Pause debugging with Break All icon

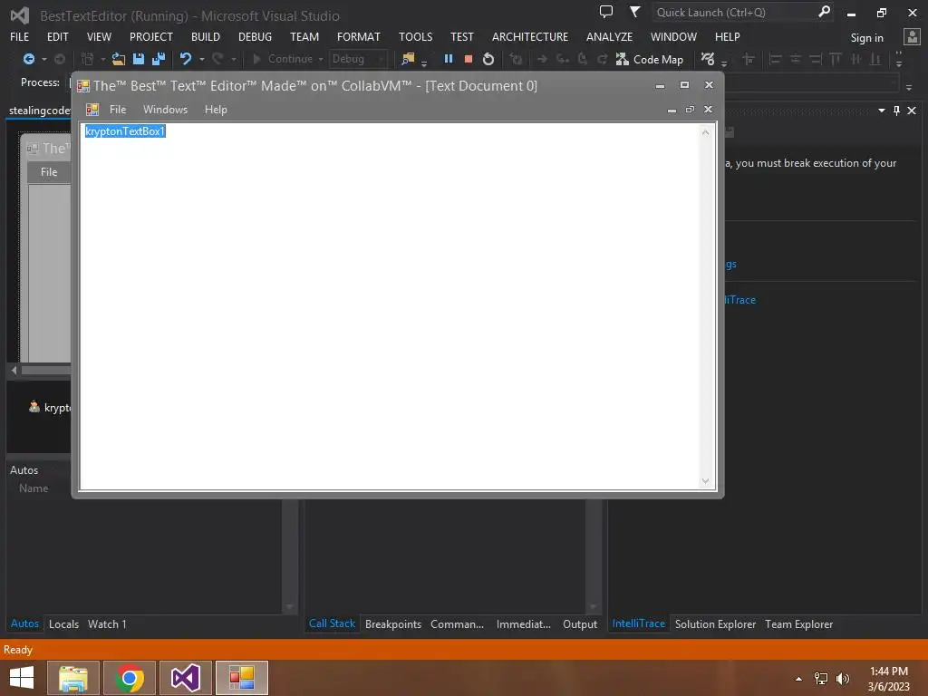[448, 59]
